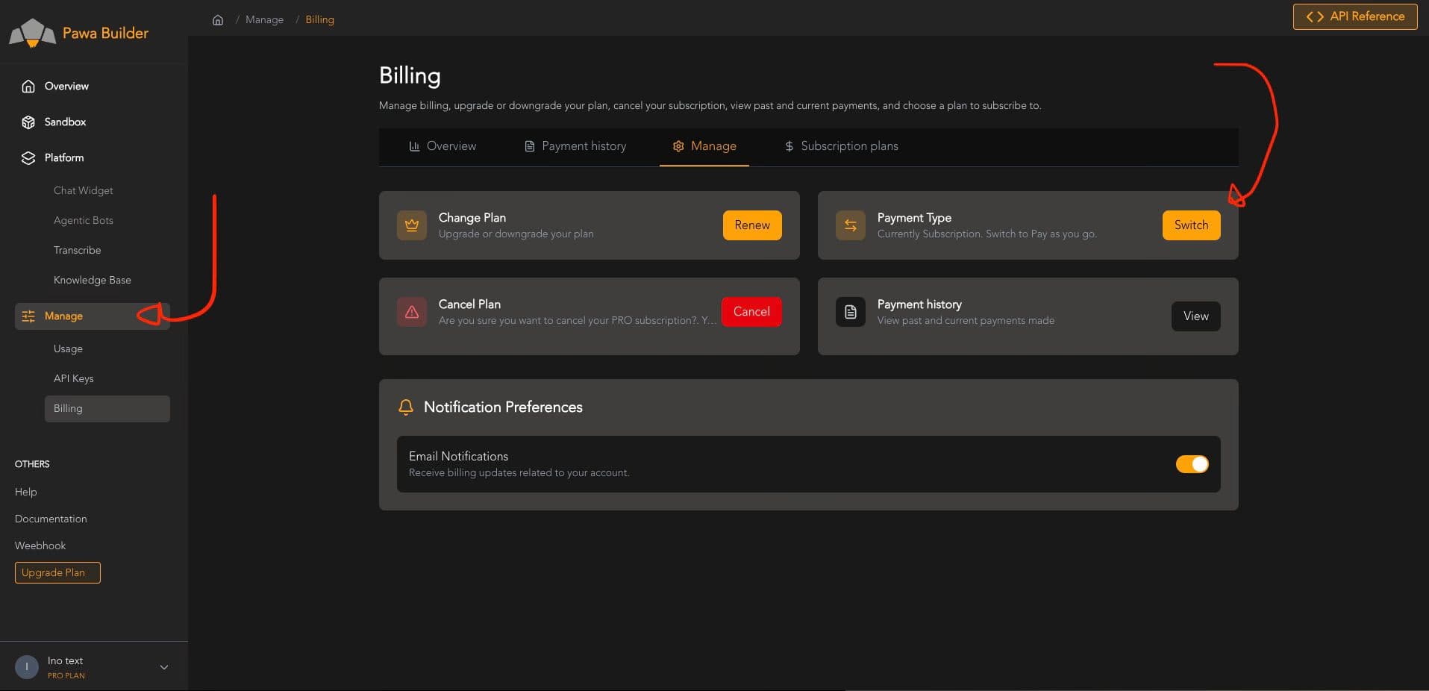The image size is (1429, 691).
Task: Click the Overview house icon in sidebar
Action: pos(28,86)
